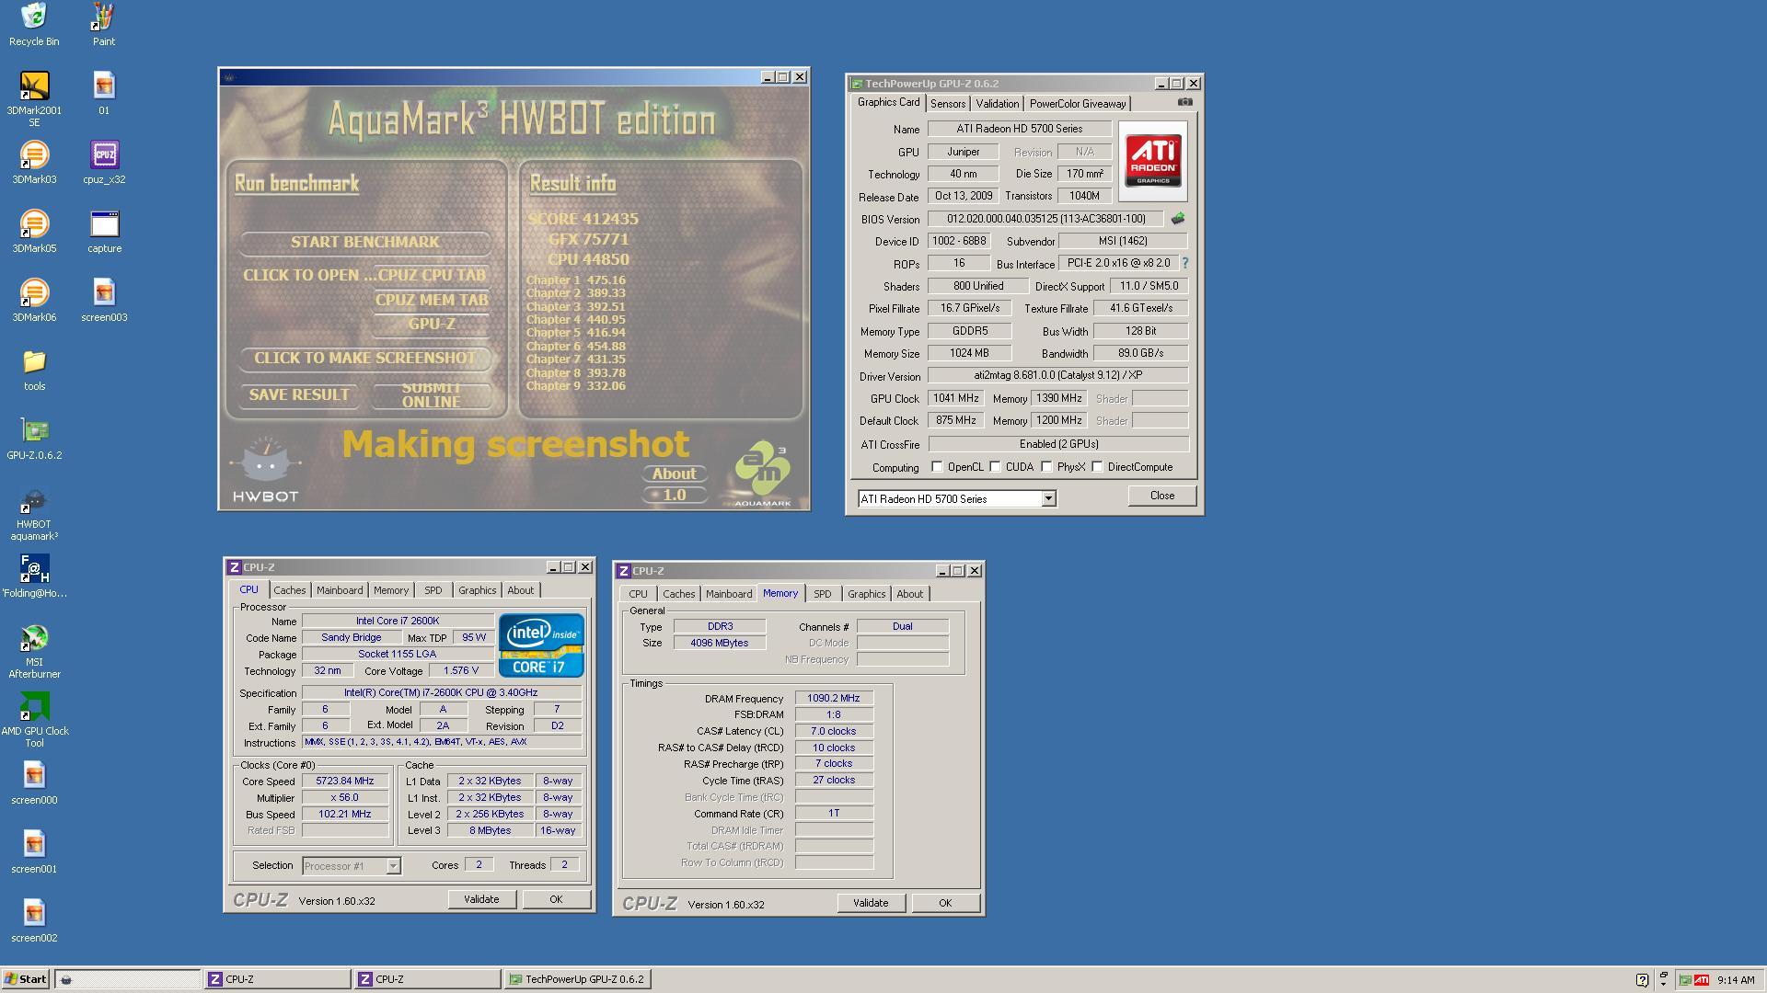The width and height of the screenshot is (1767, 993).
Task: Click About button in AquaMark
Action: tap(675, 474)
